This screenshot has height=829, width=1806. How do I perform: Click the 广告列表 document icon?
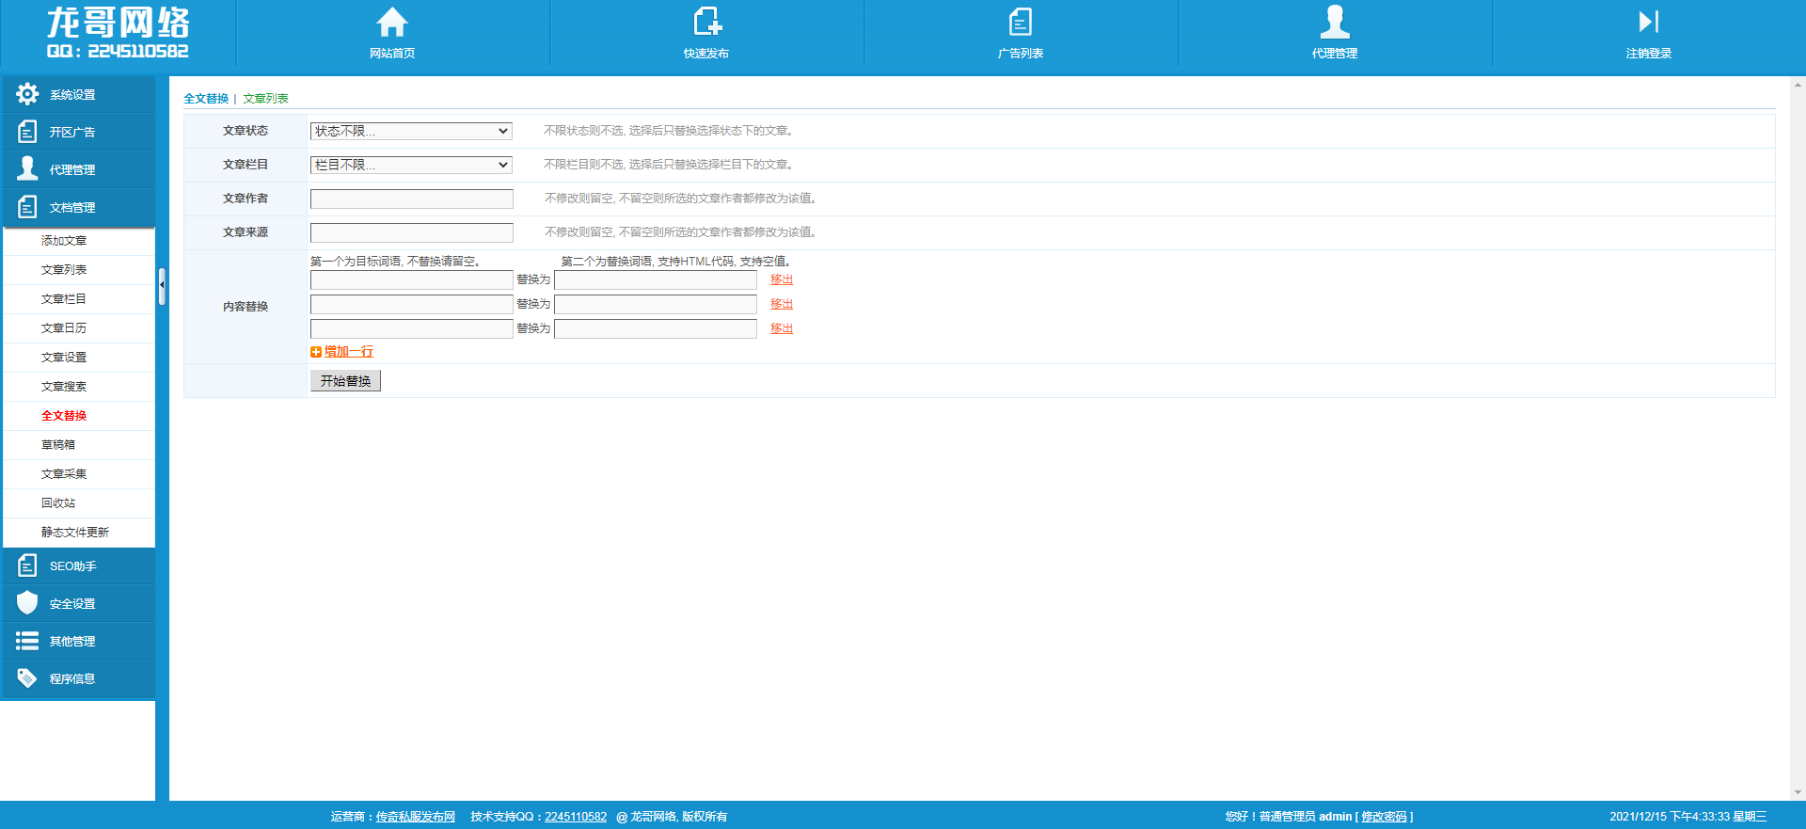click(1021, 22)
